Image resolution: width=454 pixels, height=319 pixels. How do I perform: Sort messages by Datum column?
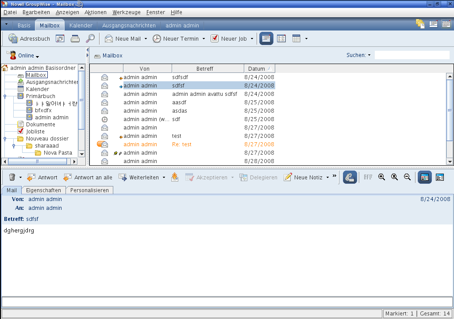259,68
